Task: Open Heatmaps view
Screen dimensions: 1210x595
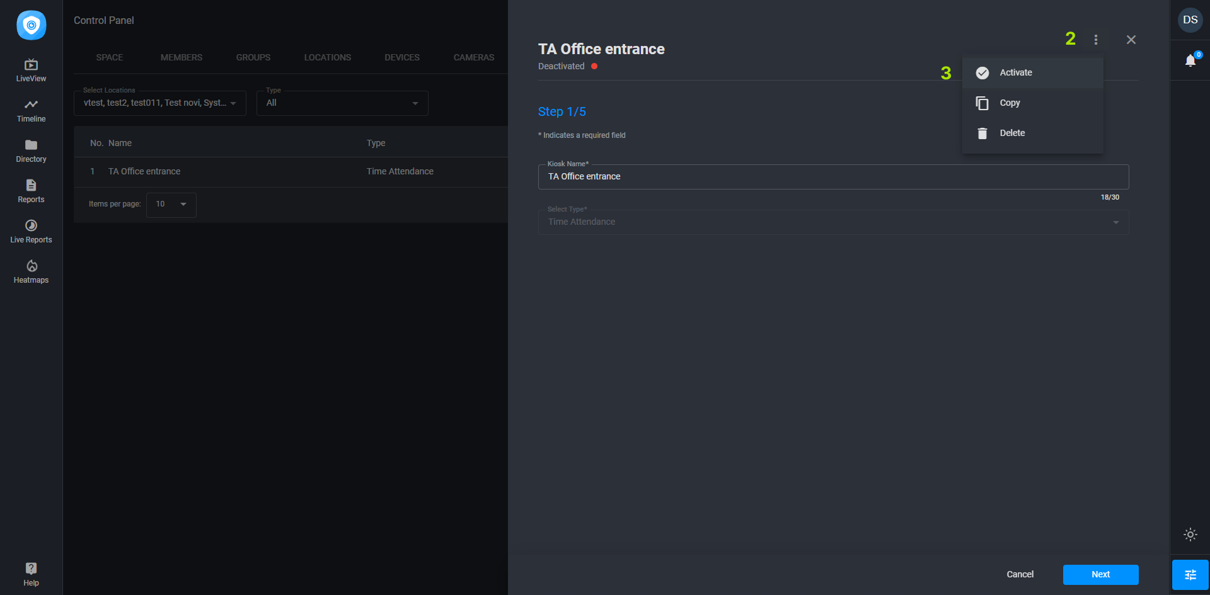Action: click(31, 271)
